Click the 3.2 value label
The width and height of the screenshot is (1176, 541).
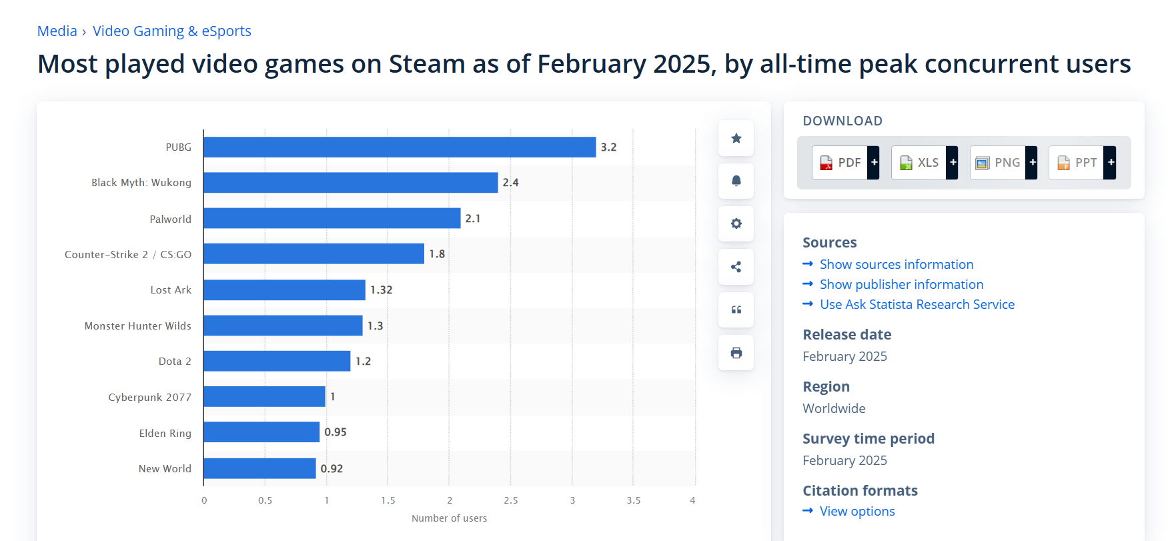(x=608, y=147)
